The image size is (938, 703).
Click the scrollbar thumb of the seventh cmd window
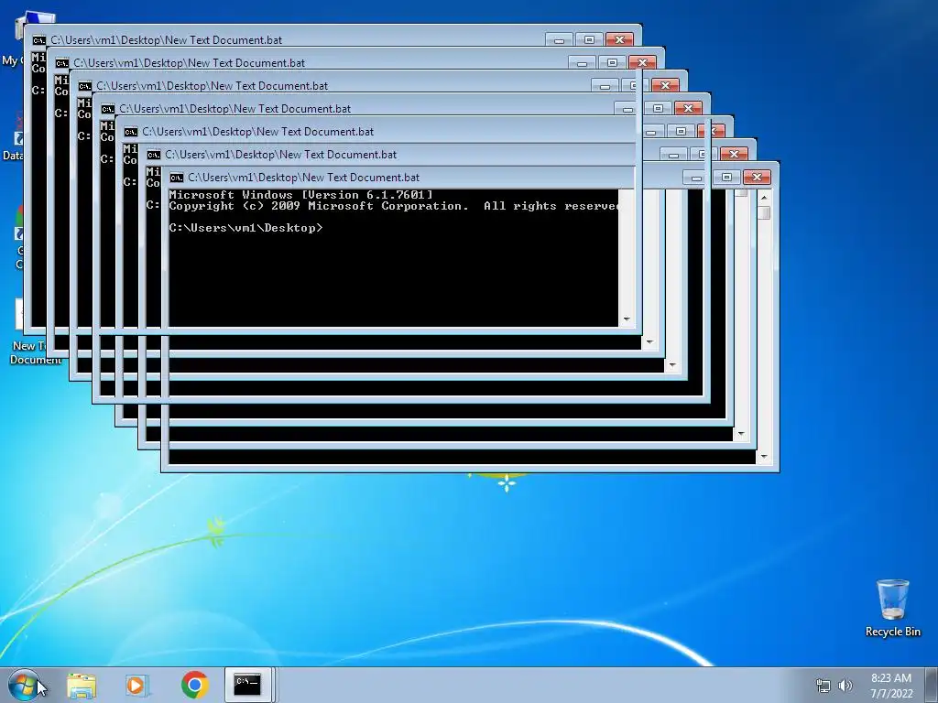coord(764,212)
